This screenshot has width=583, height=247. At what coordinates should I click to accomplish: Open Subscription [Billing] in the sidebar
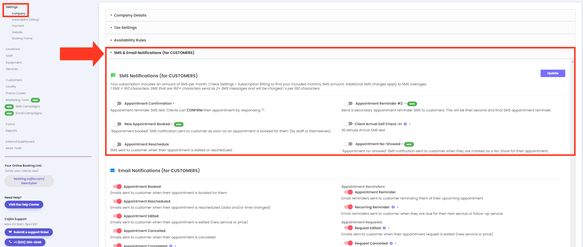click(x=25, y=20)
